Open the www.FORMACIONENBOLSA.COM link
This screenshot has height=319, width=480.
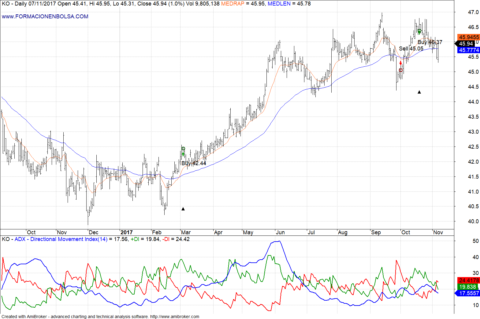click(x=45, y=17)
